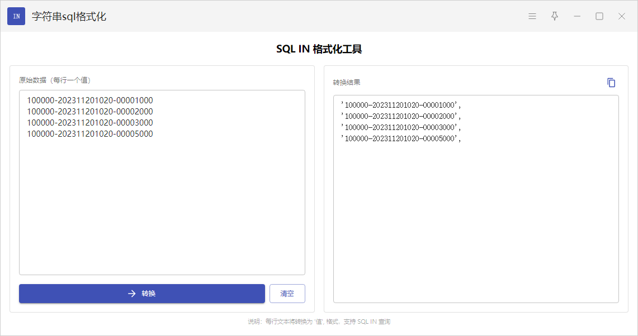Click the blue IN app logo
The height and width of the screenshot is (336, 638).
click(x=16, y=16)
